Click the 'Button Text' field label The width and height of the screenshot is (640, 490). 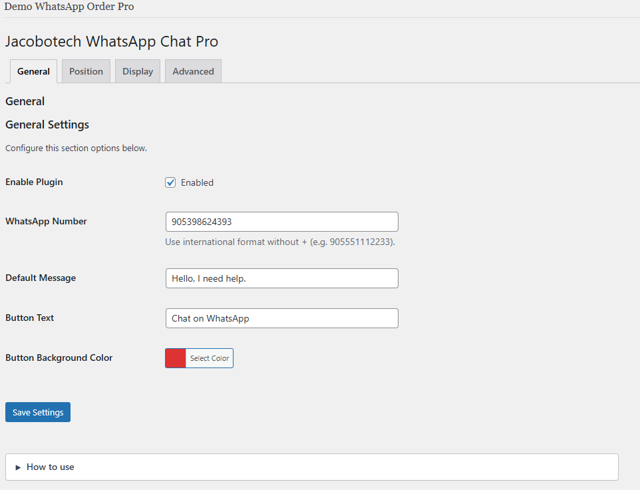click(x=29, y=318)
